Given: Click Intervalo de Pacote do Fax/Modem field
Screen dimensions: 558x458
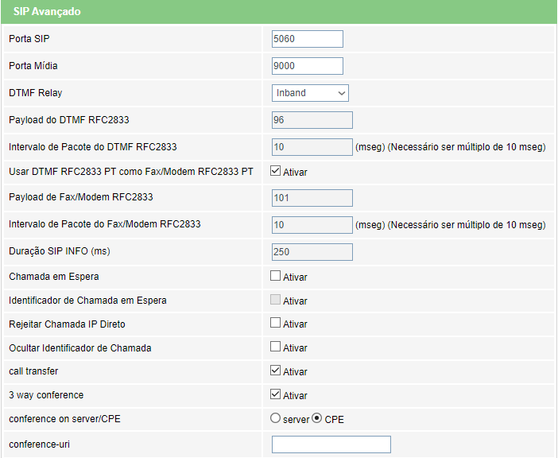Looking at the screenshot, I should click(x=312, y=225).
